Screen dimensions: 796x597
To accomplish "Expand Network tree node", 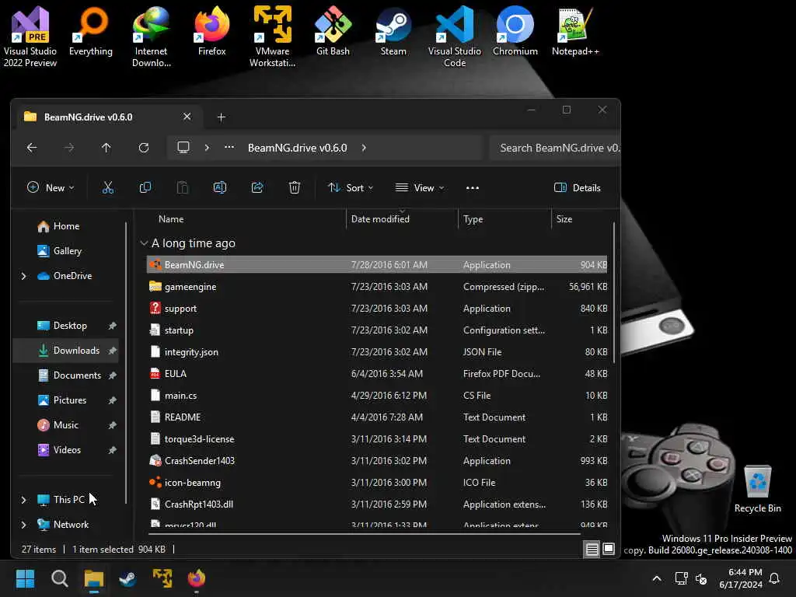I will 23,525.
